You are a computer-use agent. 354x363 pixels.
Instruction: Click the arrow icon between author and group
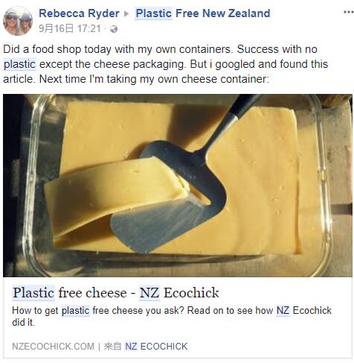coord(126,13)
